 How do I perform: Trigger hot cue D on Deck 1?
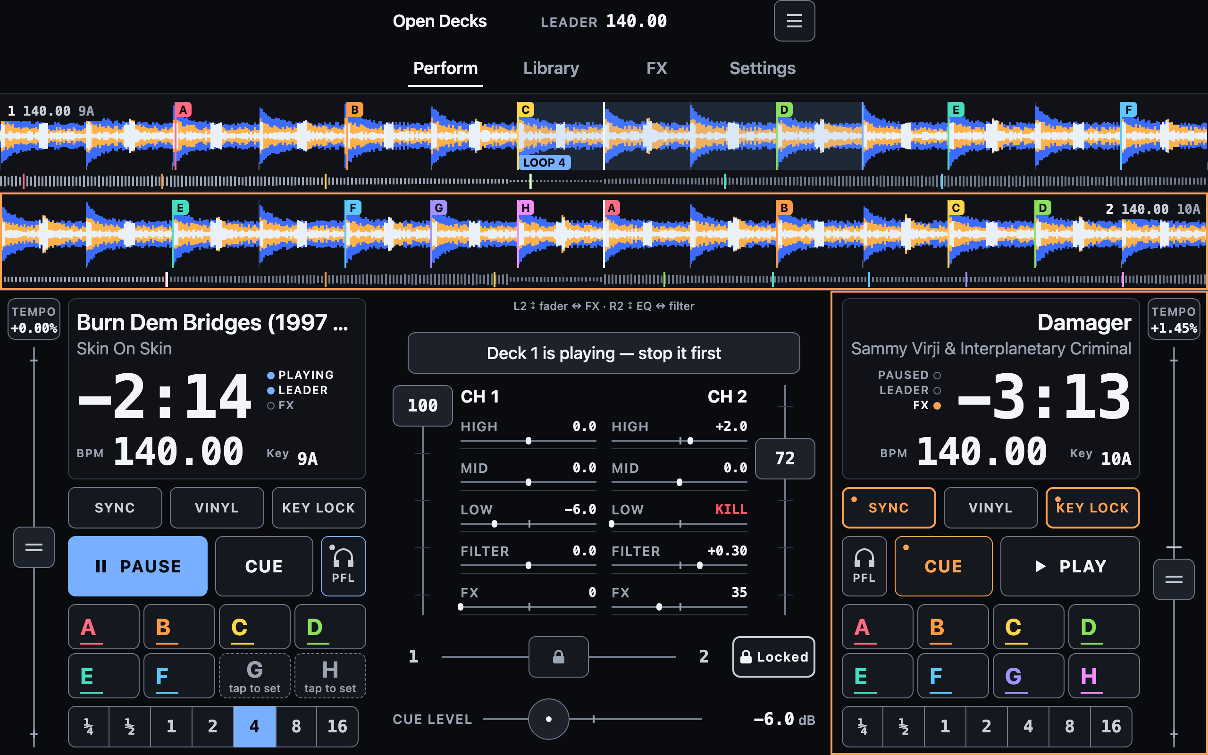330,627
